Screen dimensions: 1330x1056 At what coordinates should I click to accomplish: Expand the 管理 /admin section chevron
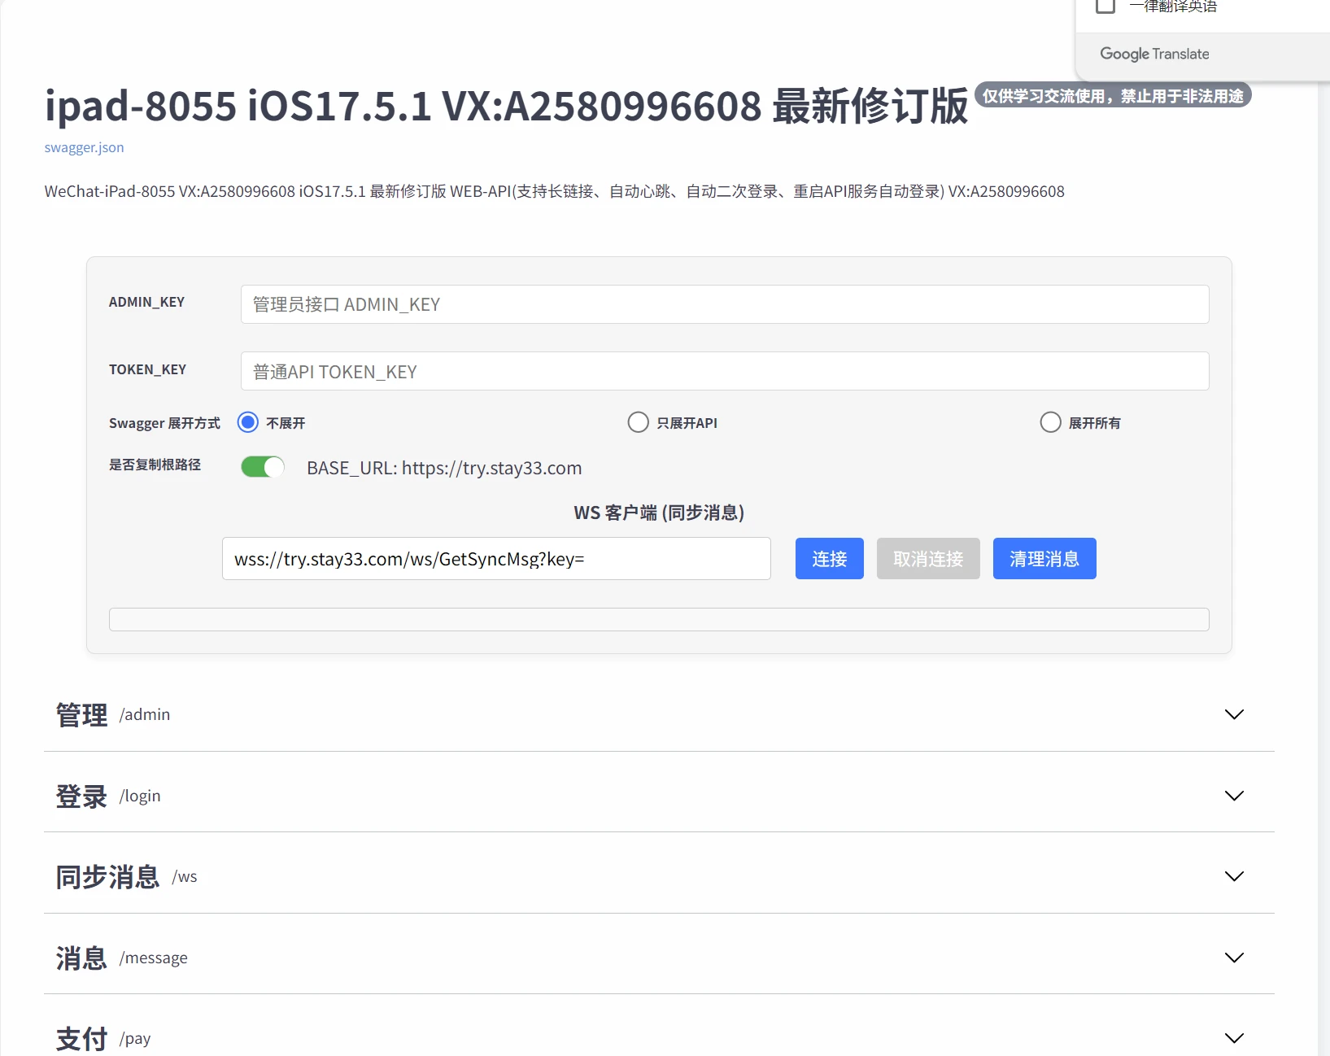click(1234, 714)
